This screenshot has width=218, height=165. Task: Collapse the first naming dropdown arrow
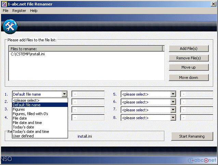pyautogui.click(x=64, y=94)
